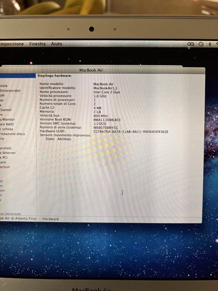Select the sidebar item ending in '/Monitor'

click(7, 120)
